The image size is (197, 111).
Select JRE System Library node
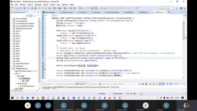pyautogui.click(x=27, y=71)
